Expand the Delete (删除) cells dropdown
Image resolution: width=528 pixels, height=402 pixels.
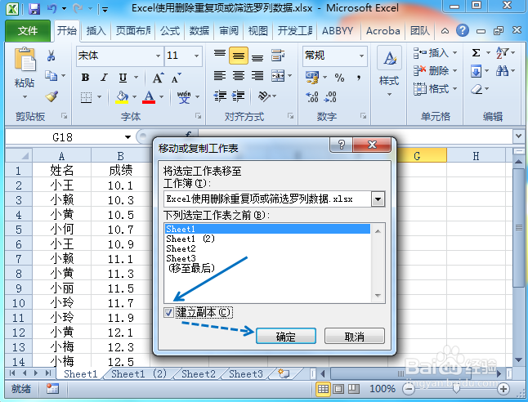pos(455,71)
